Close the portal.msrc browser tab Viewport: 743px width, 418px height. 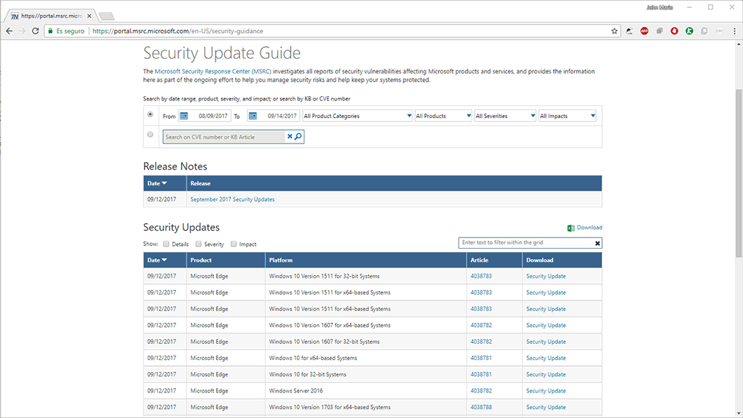[x=89, y=16]
